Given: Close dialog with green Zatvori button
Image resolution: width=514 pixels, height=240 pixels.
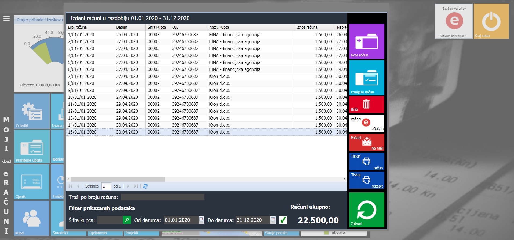Looking at the screenshot, I should pos(367,210).
